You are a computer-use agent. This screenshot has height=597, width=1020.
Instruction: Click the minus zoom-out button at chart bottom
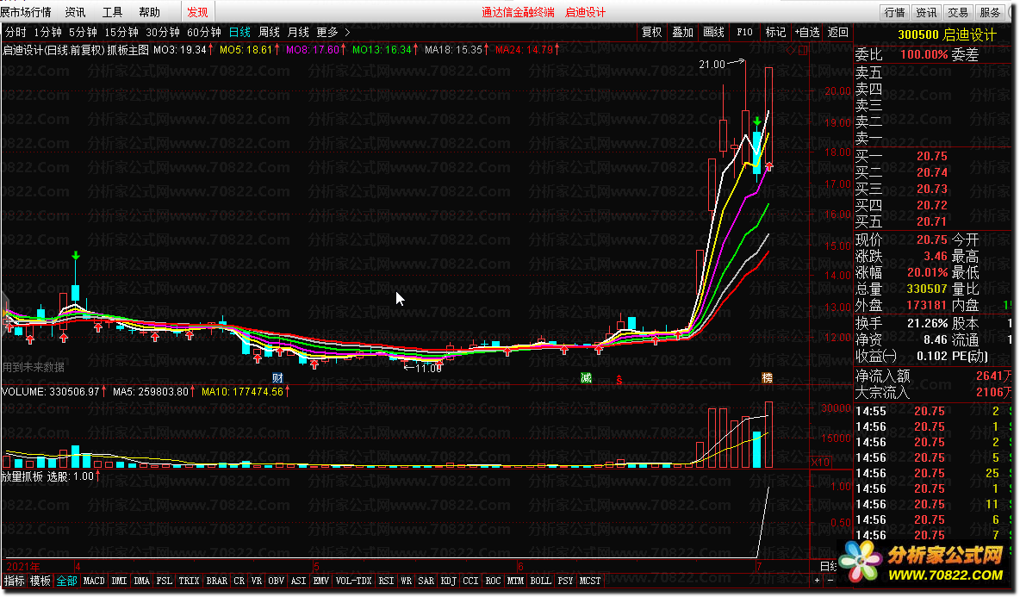point(830,580)
